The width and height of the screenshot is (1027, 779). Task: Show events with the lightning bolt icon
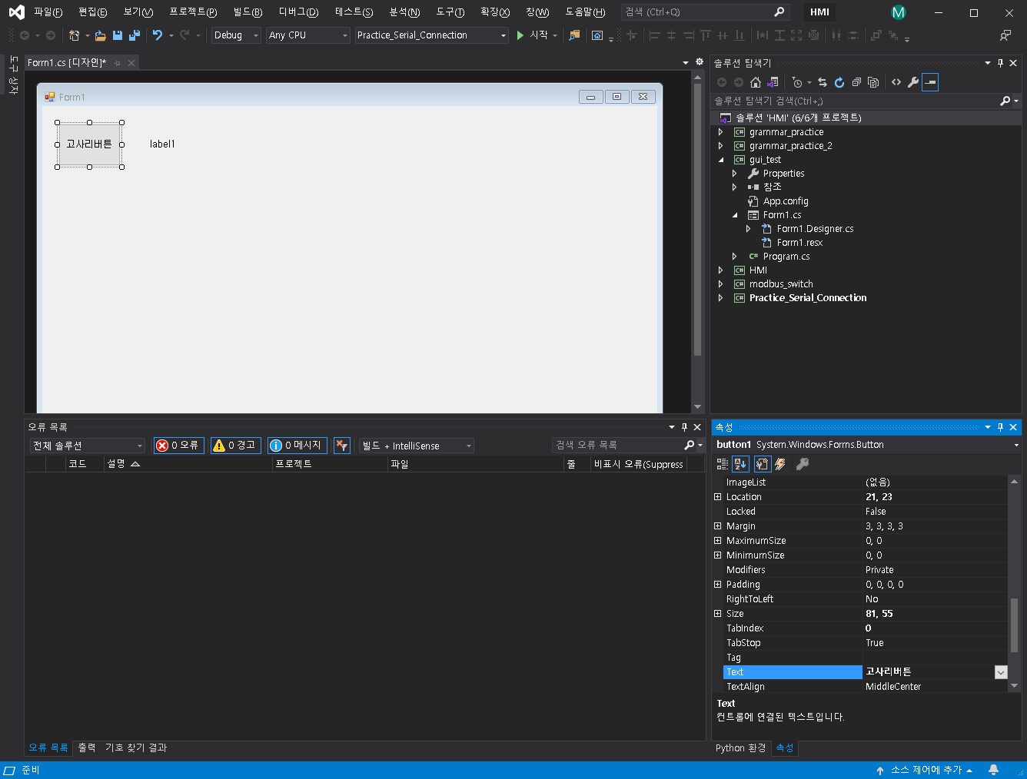[780, 464]
